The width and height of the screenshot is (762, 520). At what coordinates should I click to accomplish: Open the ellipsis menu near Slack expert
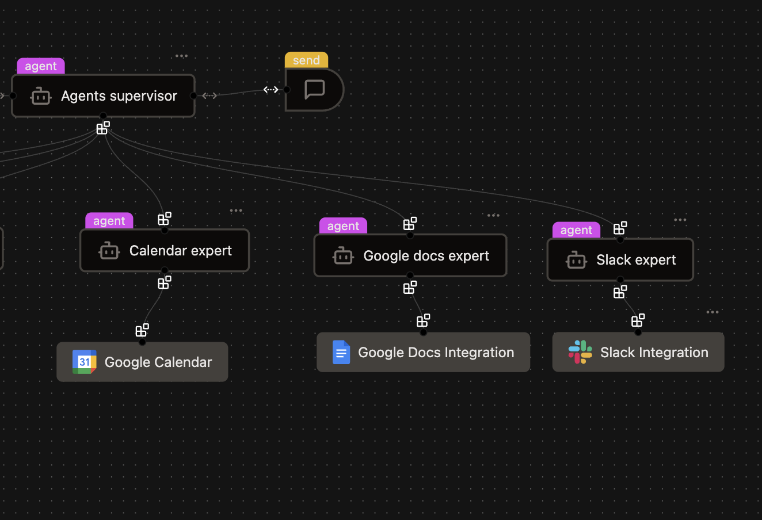tap(680, 219)
